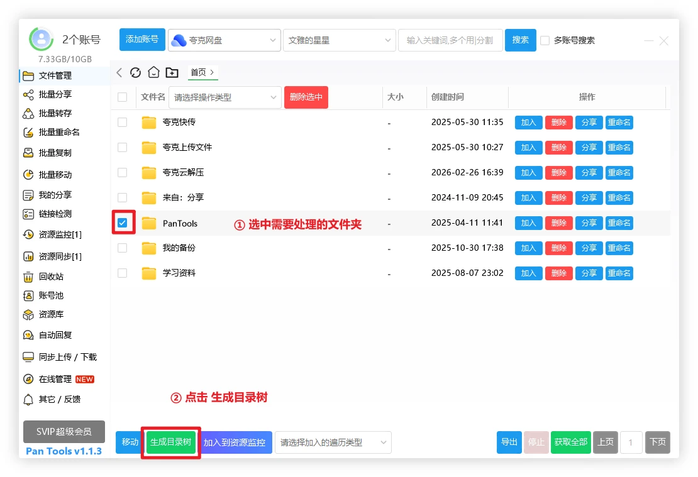Click the 生成目录树 button

click(x=171, y=442)
